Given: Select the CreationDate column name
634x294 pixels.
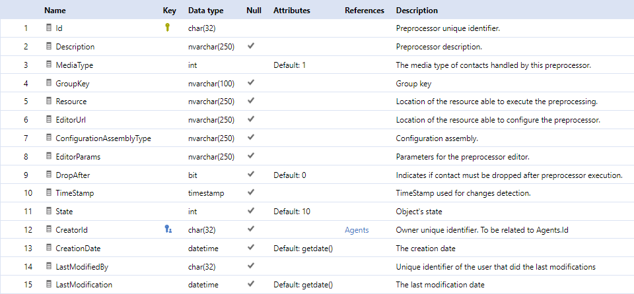Looking at the screenshot, I should 78,249.
